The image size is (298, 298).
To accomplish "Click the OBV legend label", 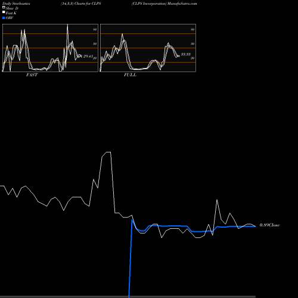I will tap(10, 18).
